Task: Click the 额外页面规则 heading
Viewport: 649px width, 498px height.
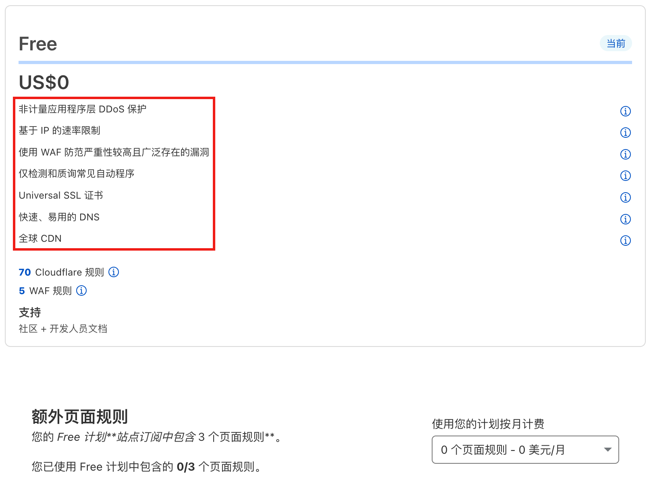Action: click(80, 417)
